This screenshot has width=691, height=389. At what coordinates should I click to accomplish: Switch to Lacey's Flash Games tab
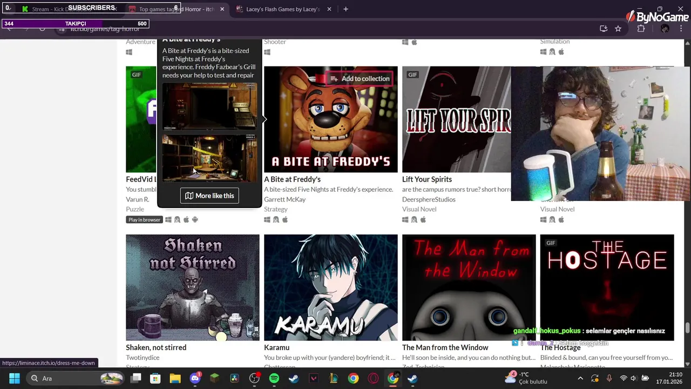[x=283, y=9]
